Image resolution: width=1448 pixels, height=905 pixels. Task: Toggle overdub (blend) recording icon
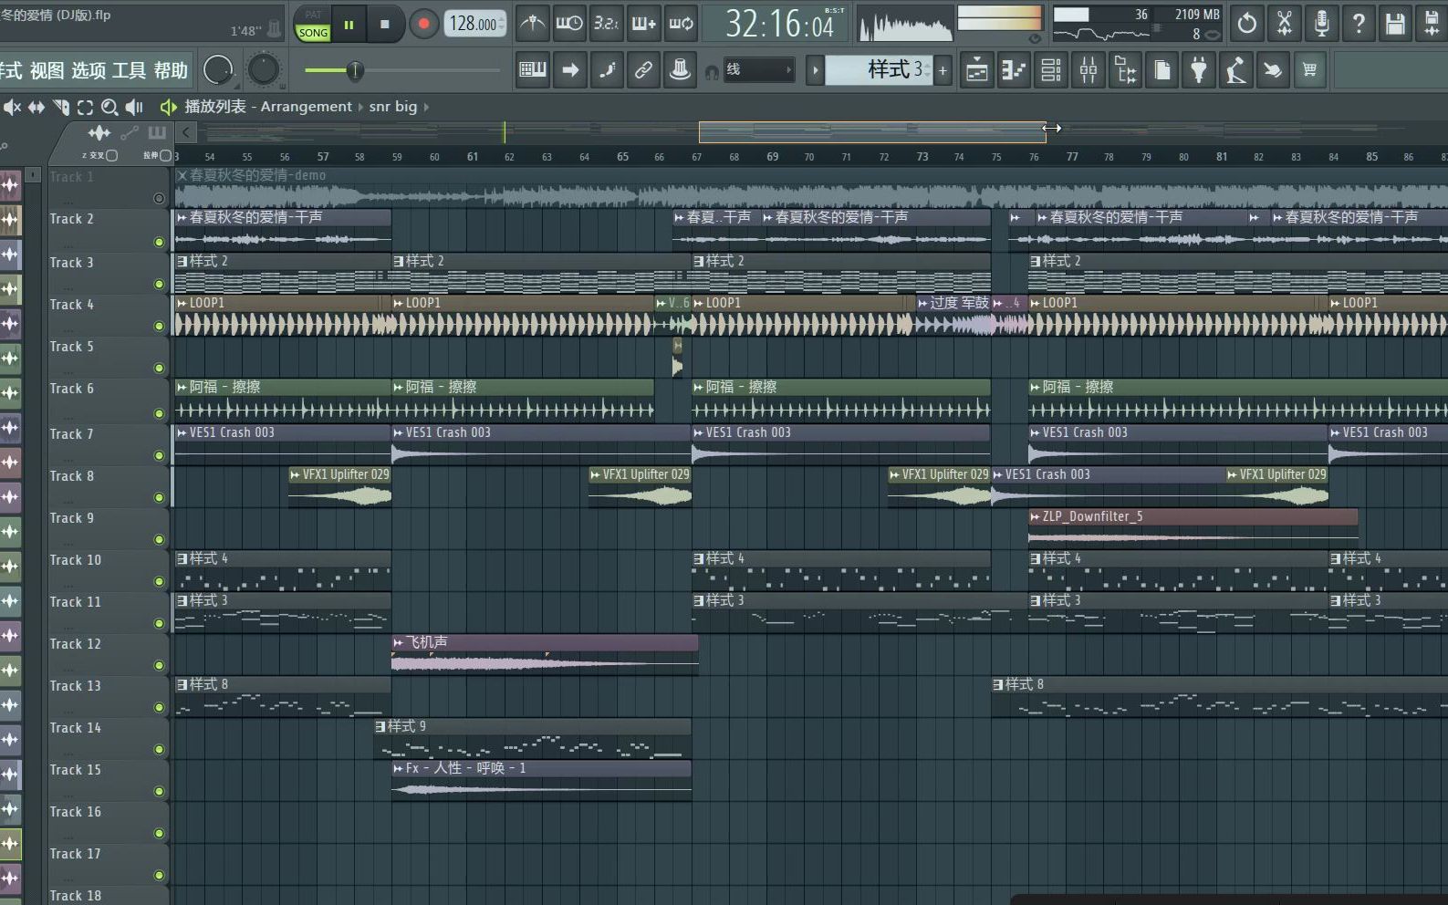643,24
